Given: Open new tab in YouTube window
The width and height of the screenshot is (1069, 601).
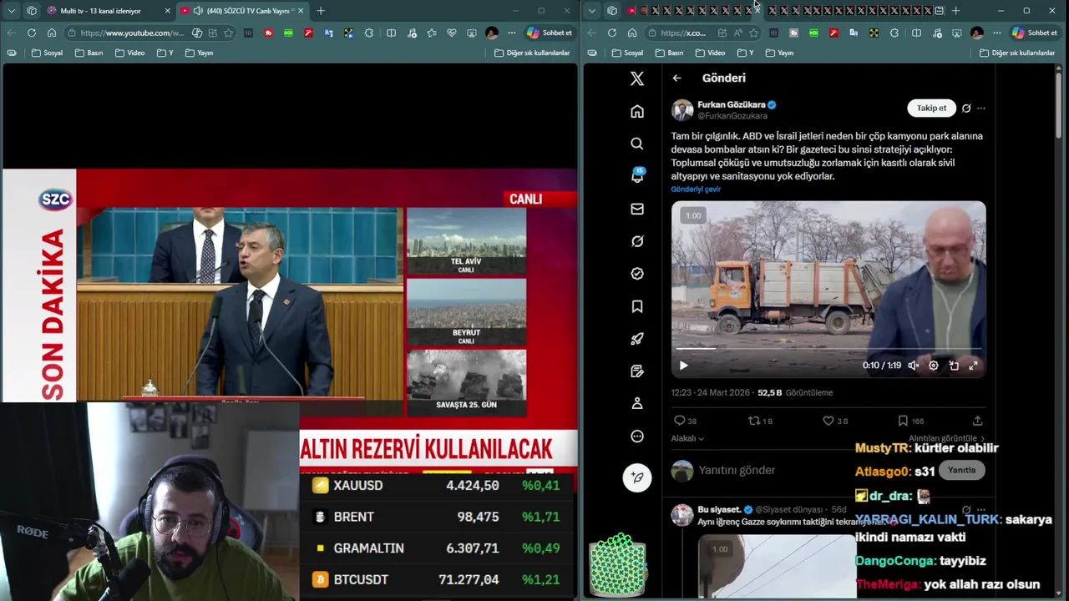Looking at the screenshot, I should [321, 11].
